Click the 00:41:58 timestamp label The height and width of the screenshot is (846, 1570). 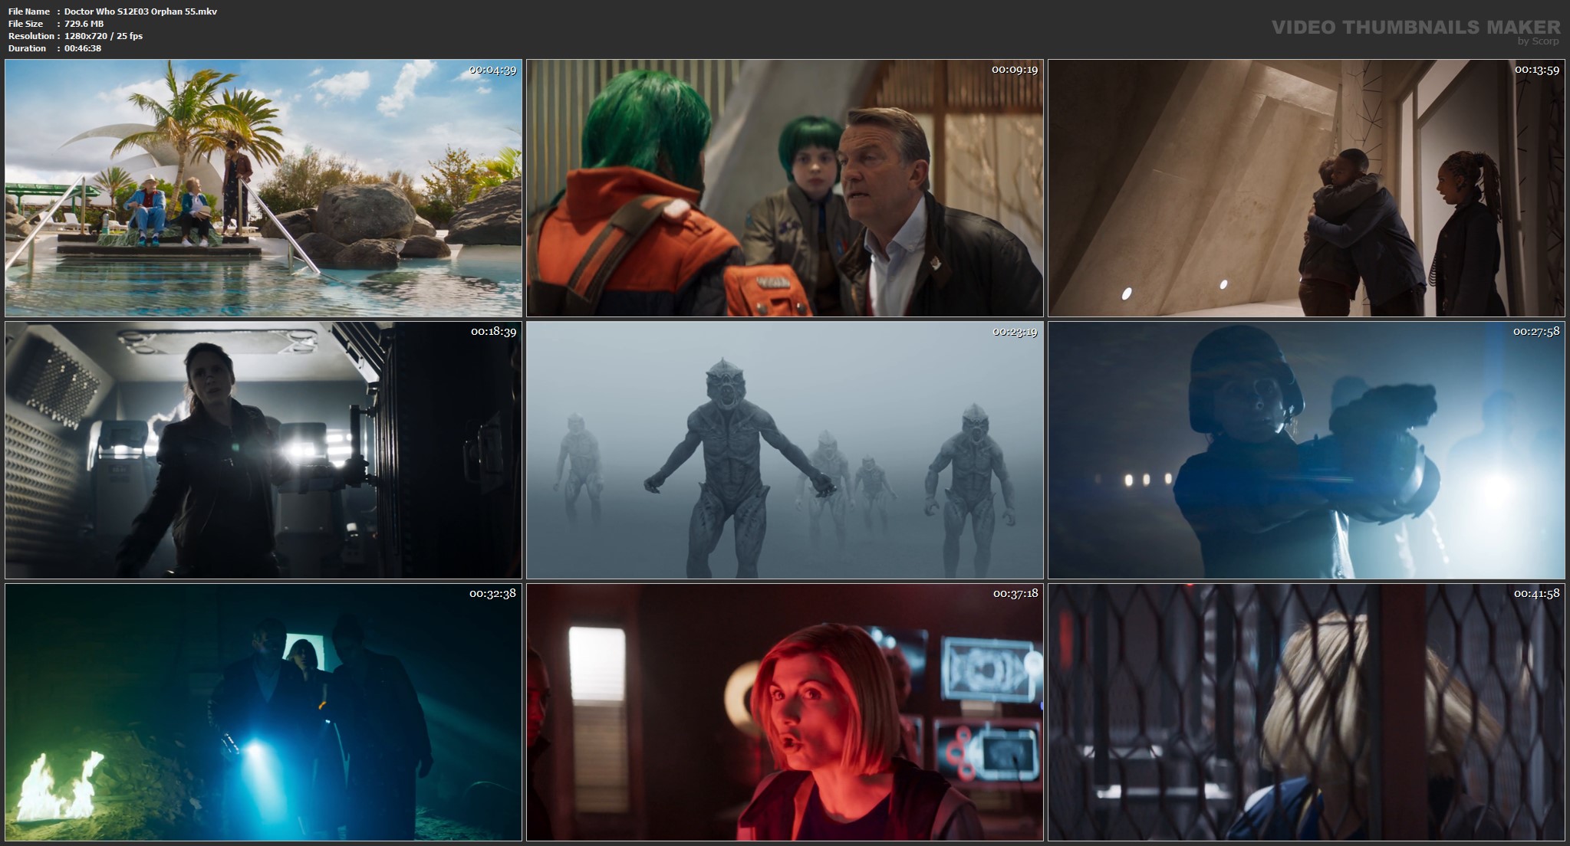1536,594
